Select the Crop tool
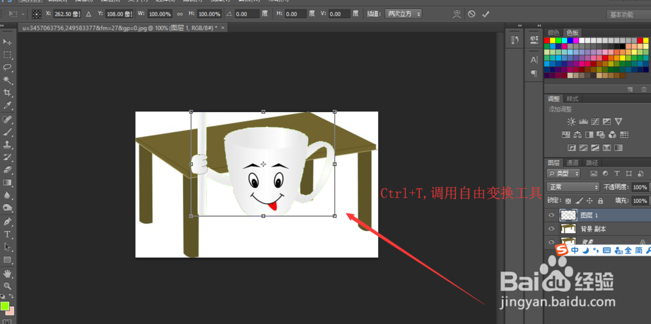 point(7,92)
